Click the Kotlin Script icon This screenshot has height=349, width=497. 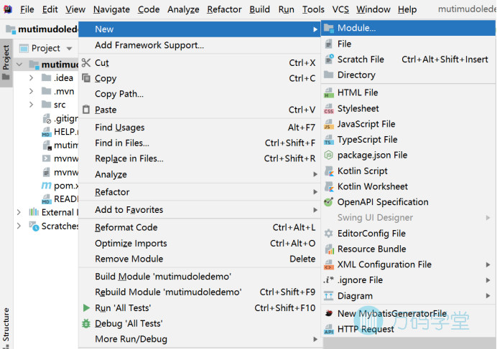[x=329, y=171]
